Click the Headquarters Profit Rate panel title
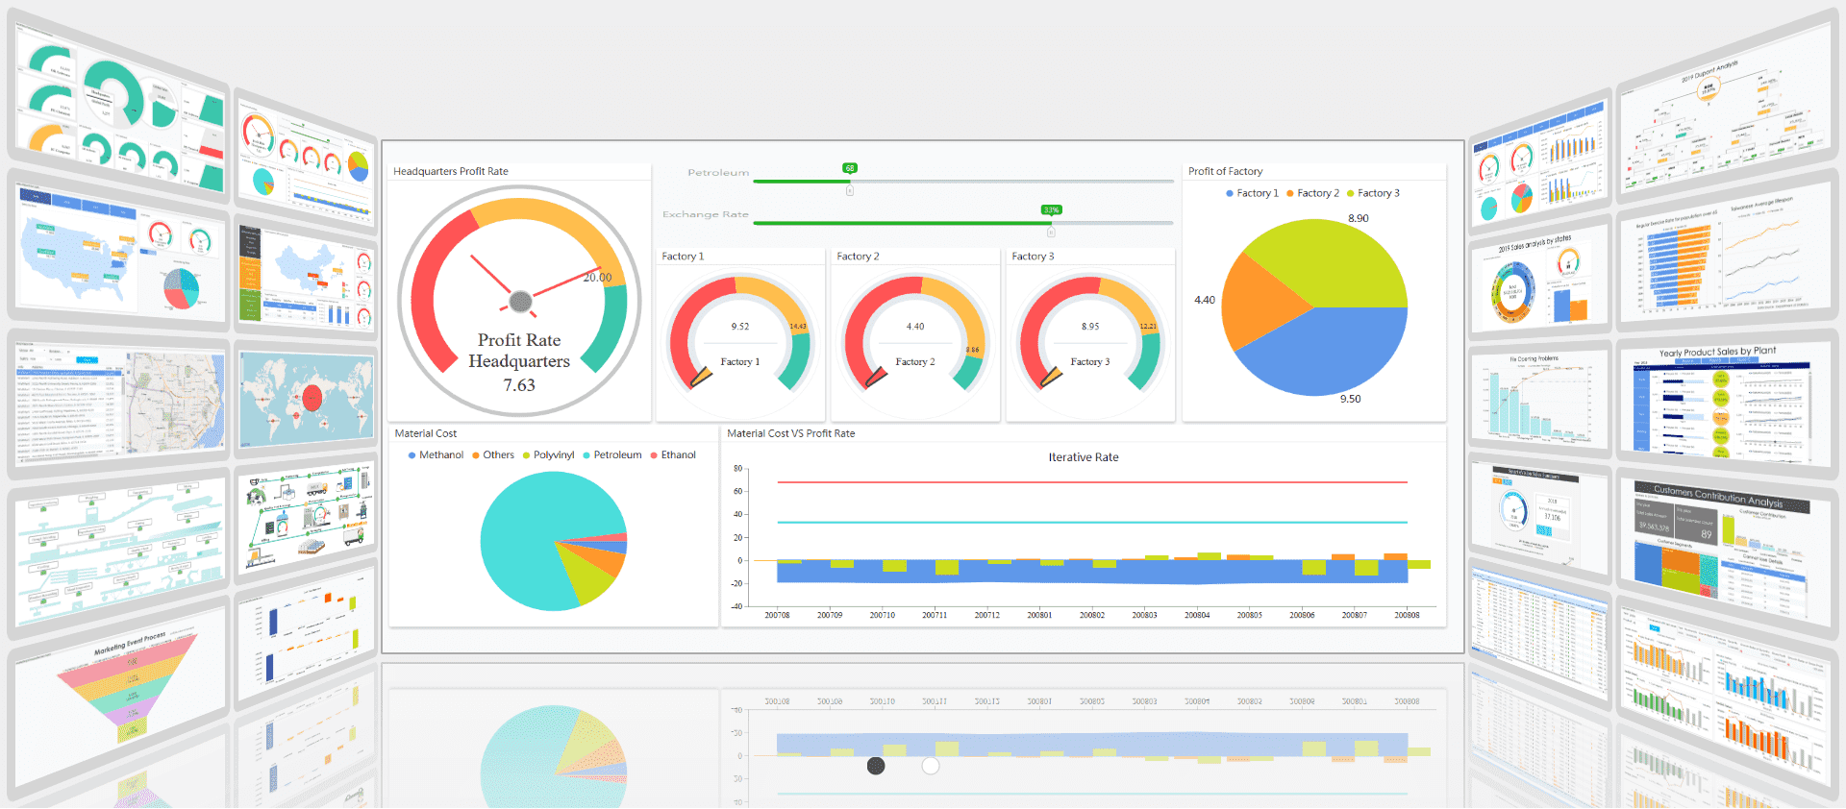This screenshot has height=809, width=1846. (x=451, y=171)
